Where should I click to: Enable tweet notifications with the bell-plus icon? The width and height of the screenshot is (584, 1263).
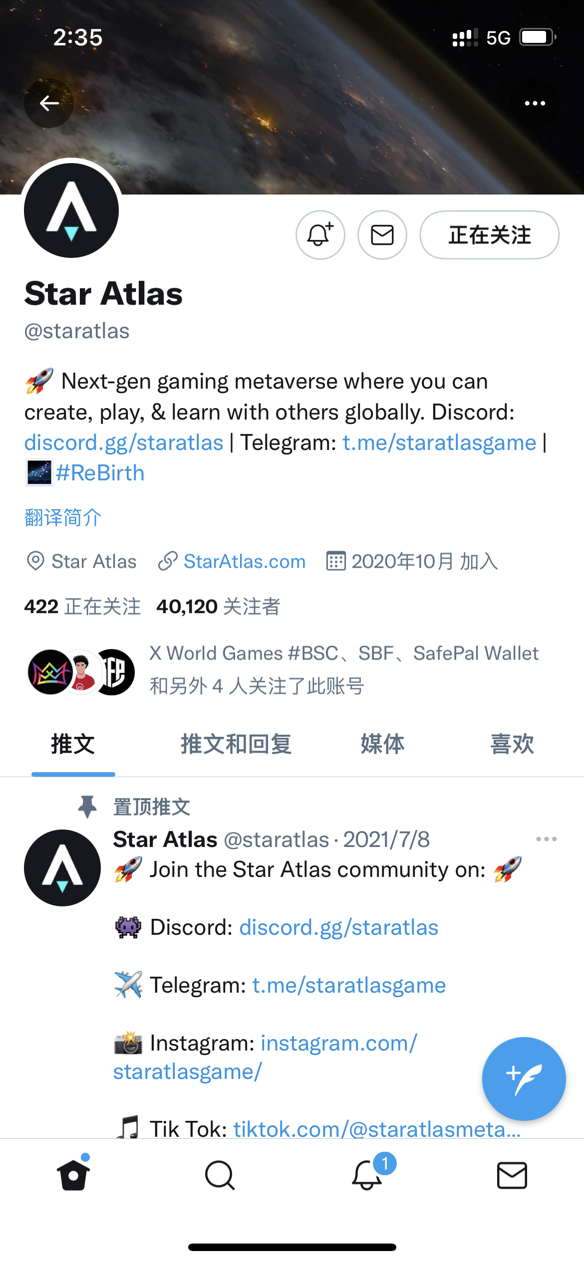(320, 235)
